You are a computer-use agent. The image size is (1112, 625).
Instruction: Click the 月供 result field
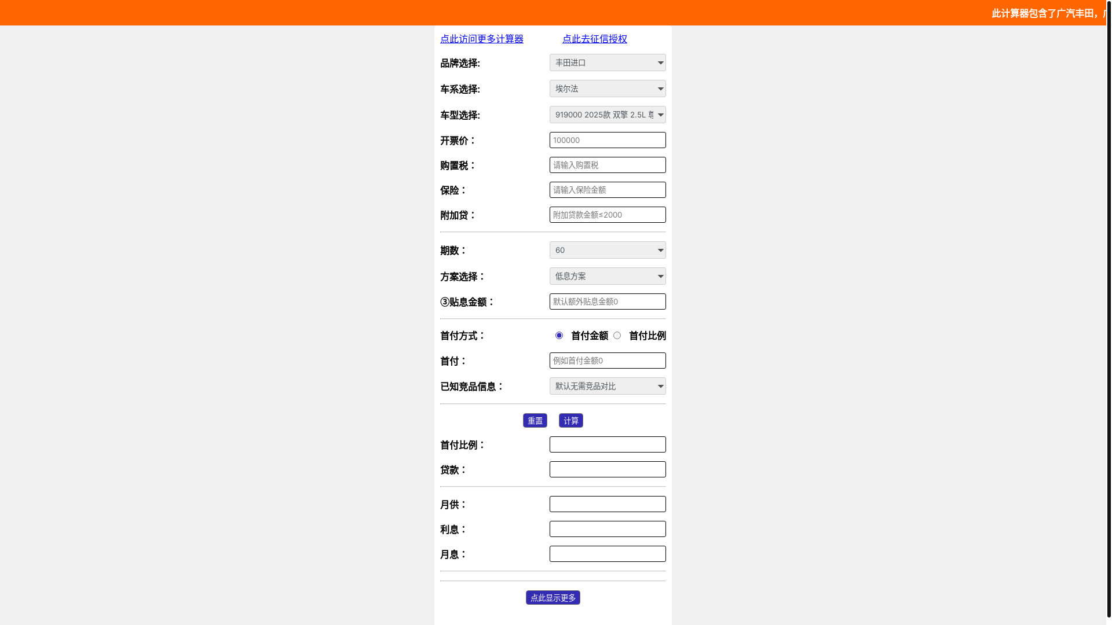click(608, 504)
